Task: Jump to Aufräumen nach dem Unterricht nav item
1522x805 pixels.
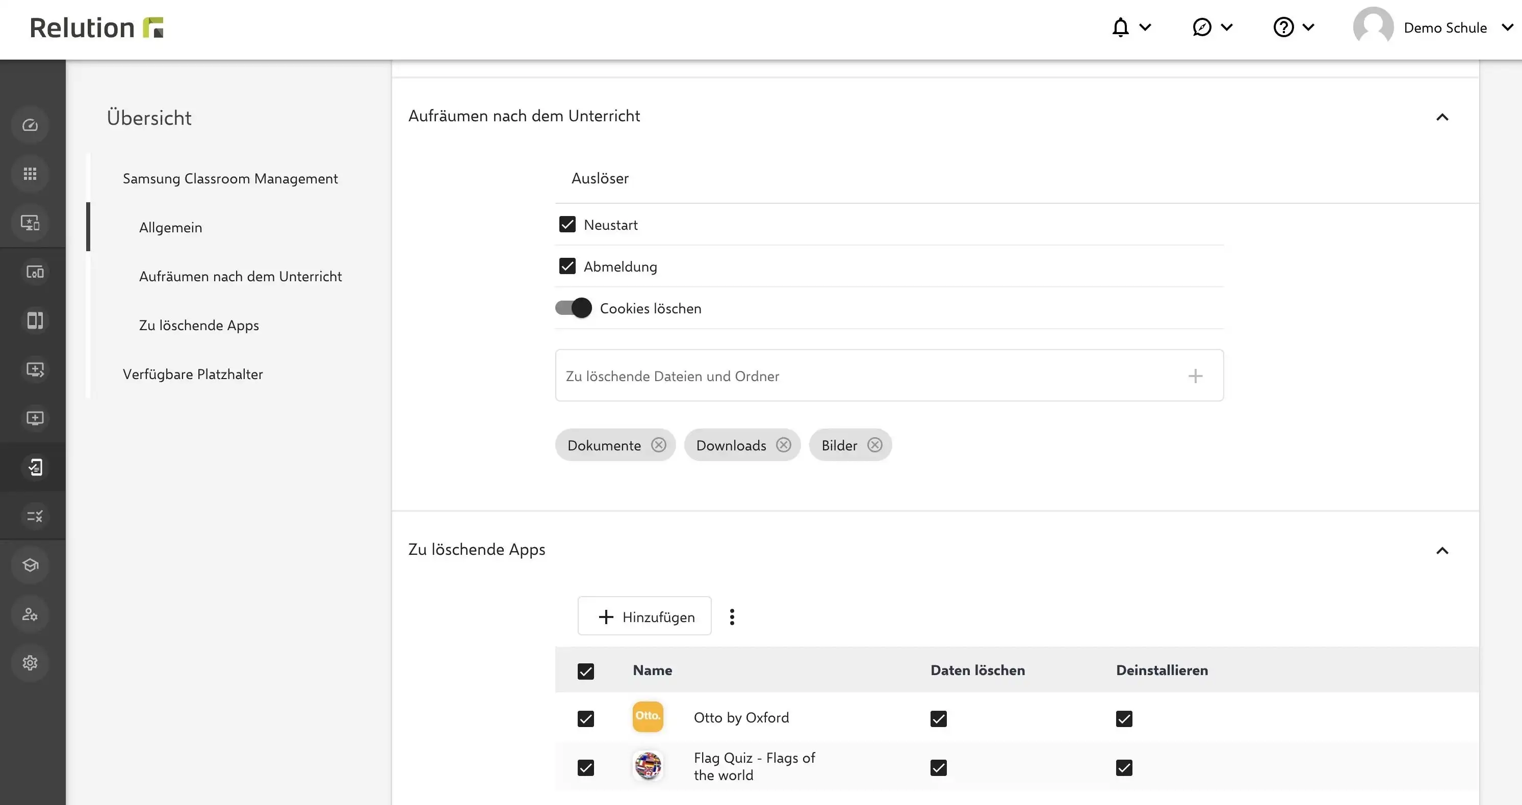Action: (x=240, y=276)
